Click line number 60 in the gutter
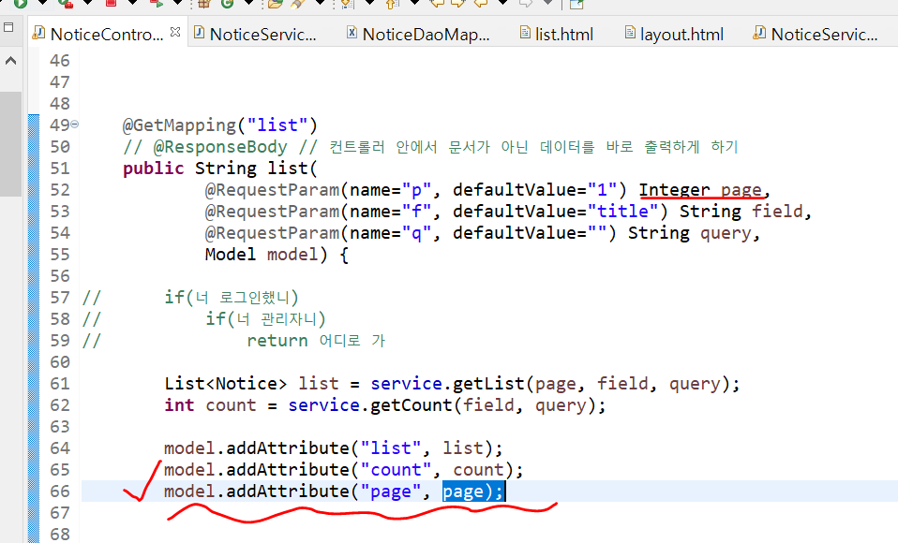 60,362
